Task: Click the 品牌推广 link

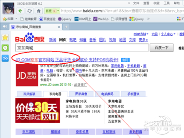Action: 81,85
